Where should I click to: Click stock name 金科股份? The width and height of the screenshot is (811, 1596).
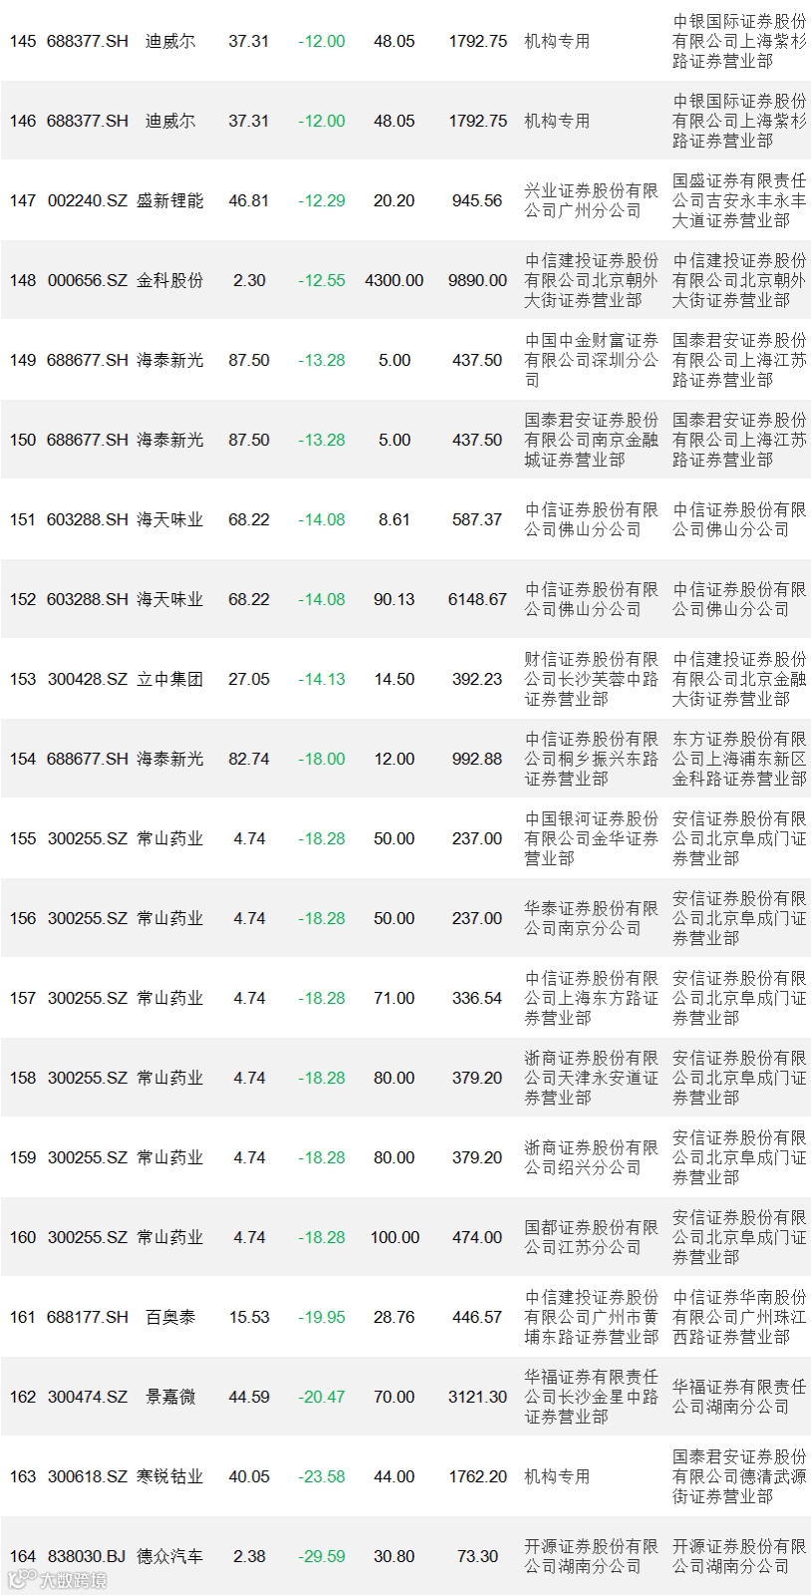(x=170, y=280)
